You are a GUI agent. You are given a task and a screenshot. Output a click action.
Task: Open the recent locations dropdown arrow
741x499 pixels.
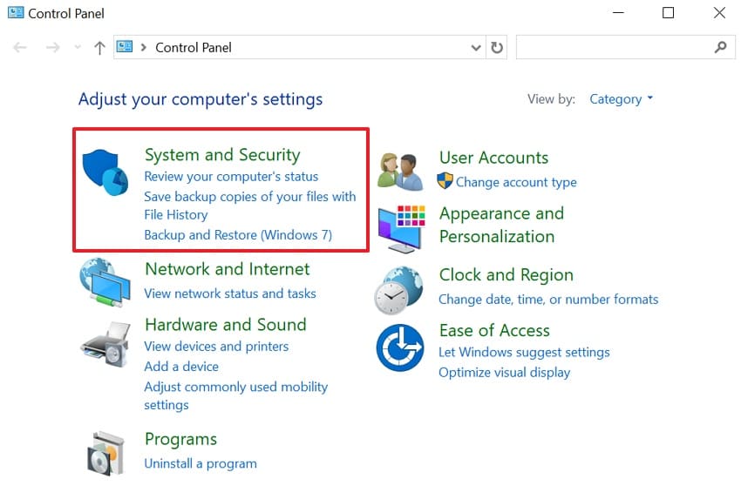tap(78, 48)
